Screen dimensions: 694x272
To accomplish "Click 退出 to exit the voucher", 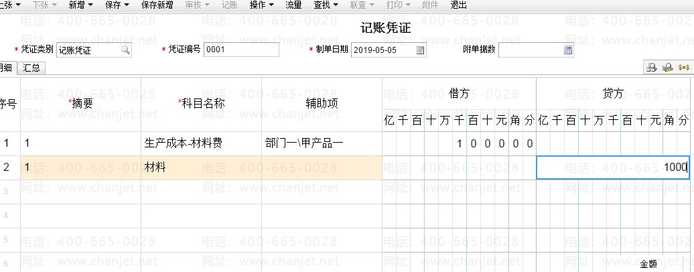I will (459, 5).
